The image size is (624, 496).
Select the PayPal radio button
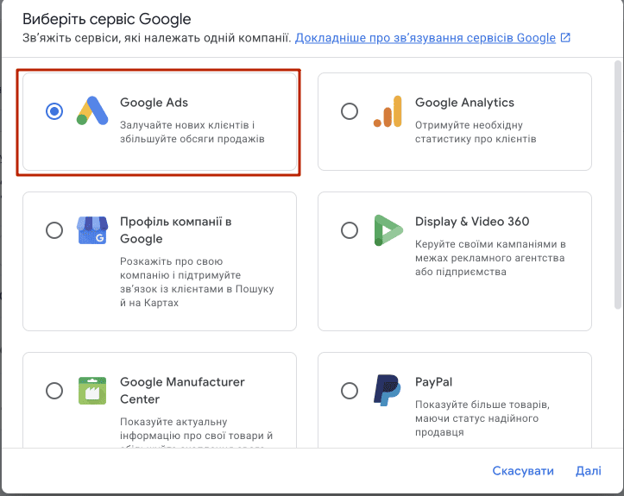click(x=350, y=391)
